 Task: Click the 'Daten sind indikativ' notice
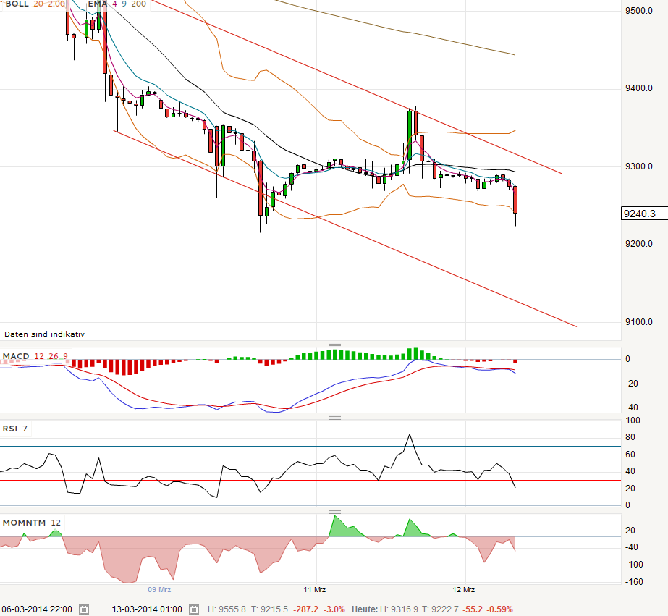tap(44, 334)
